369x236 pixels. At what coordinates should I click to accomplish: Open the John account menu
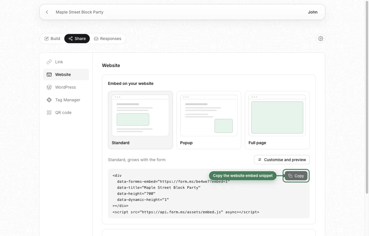[312, 12]
